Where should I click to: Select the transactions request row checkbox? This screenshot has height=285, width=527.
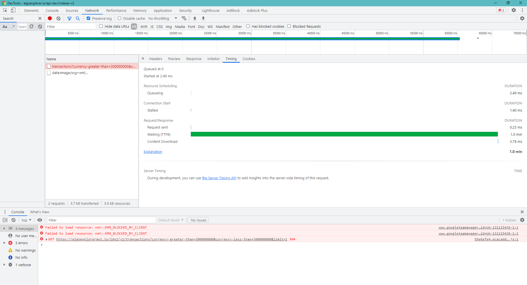49,66
